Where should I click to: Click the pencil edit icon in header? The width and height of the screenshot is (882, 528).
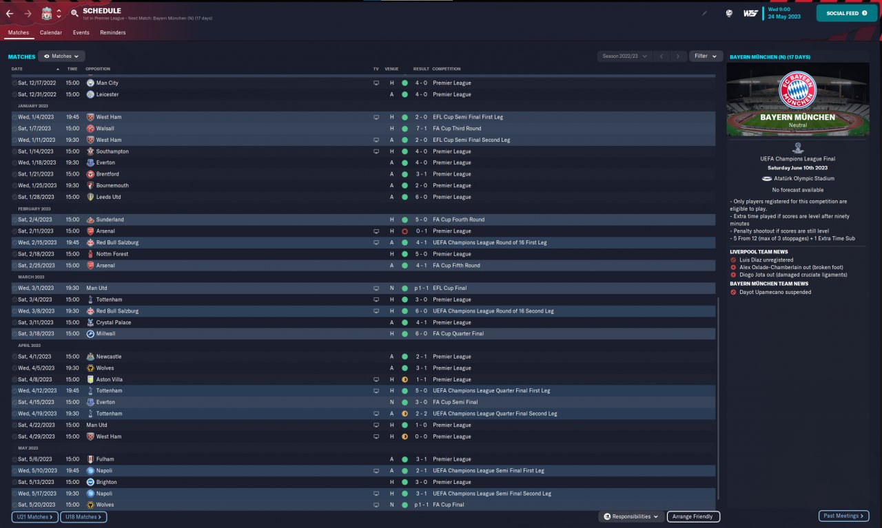[704, 13]
